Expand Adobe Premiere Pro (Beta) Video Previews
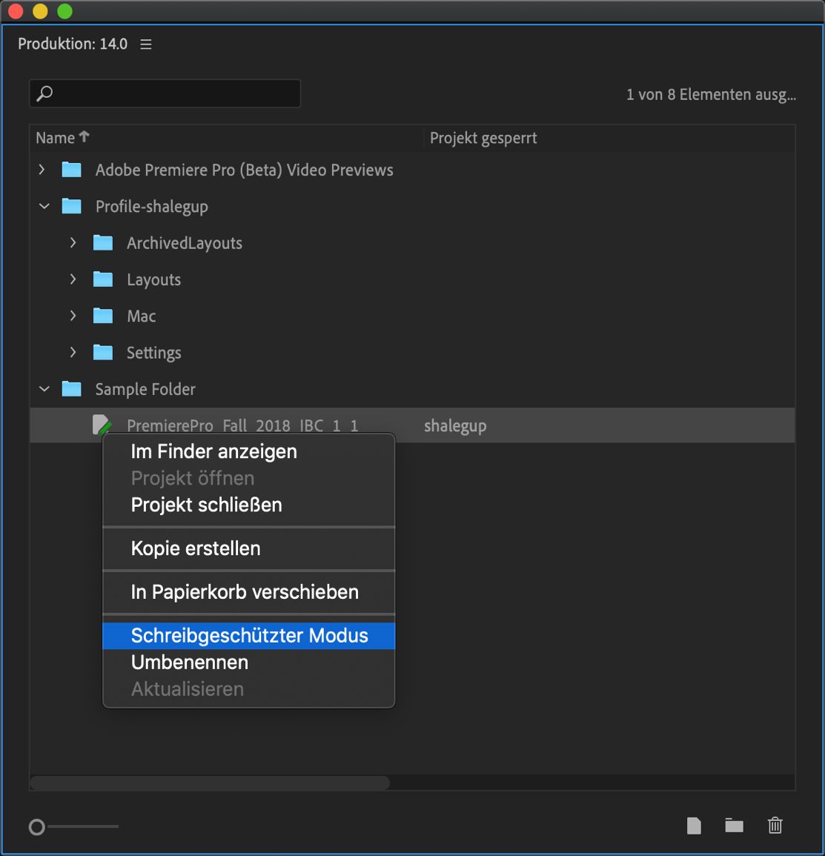This screenshot has height=856, width=825. [42, 170]
